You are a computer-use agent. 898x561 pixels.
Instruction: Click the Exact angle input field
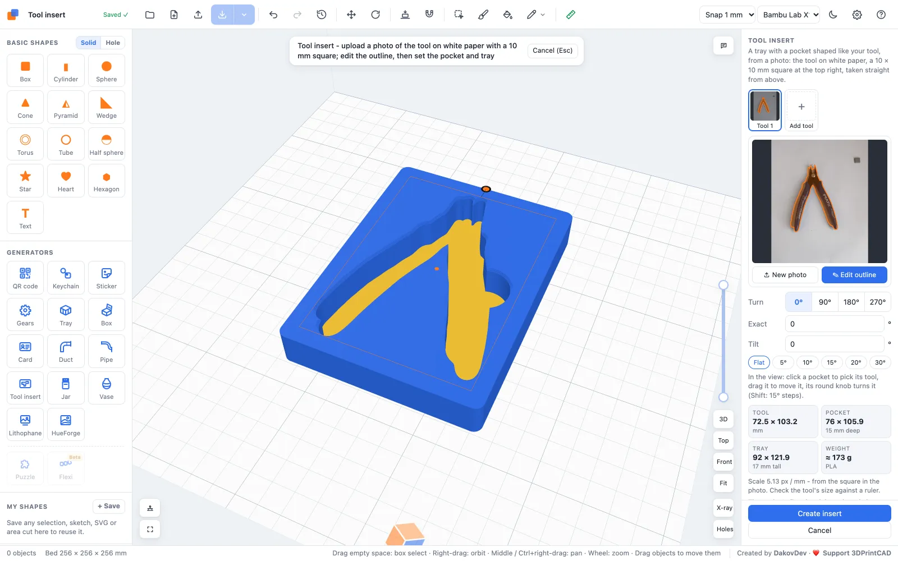click(835, 324)
